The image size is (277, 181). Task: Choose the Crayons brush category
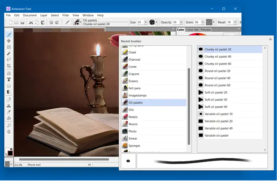[154, 74]
